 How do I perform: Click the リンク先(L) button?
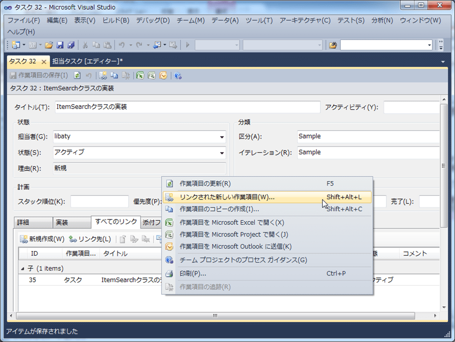coord(90,239)
